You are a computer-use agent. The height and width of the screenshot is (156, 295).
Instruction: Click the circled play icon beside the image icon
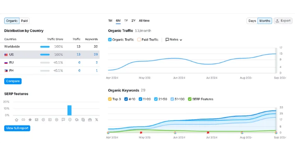43,120
